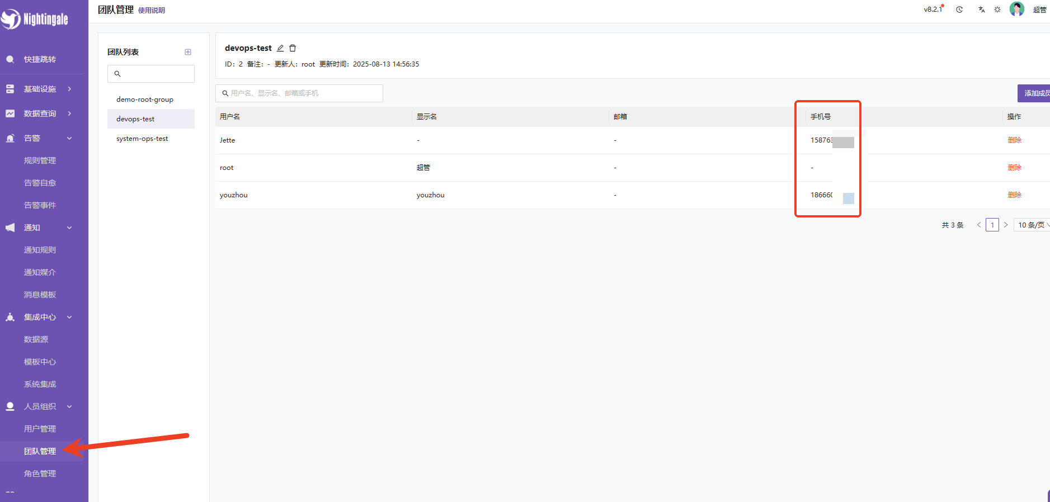The height and width of the screenshot is (502, 1050).
Task: Open the user avatar profile menu
Action: coord(1016,10)
